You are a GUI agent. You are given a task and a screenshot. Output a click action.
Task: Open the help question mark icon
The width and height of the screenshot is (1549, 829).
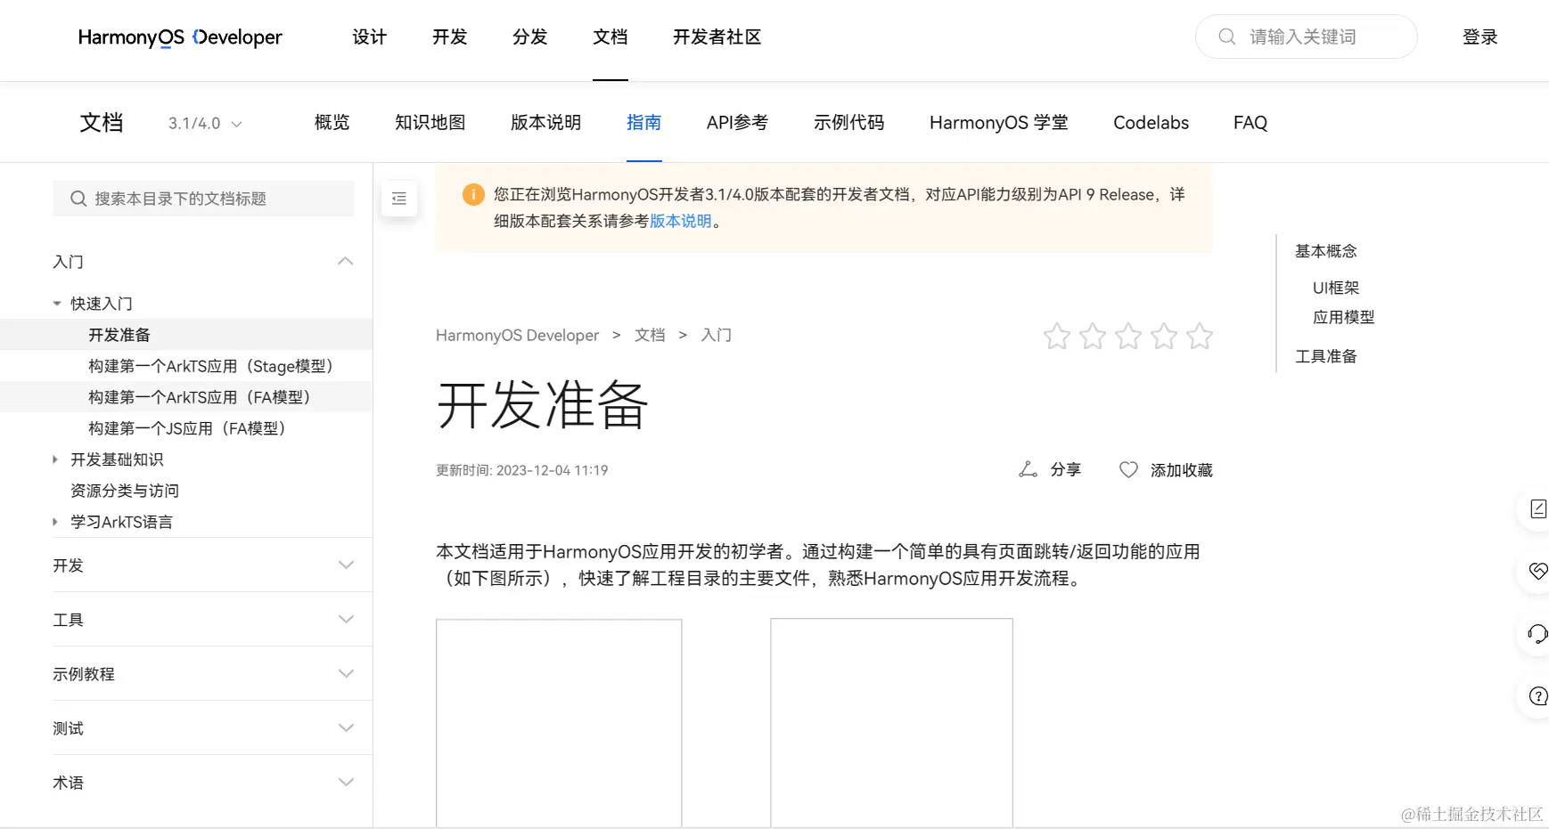click(1537, 695)
